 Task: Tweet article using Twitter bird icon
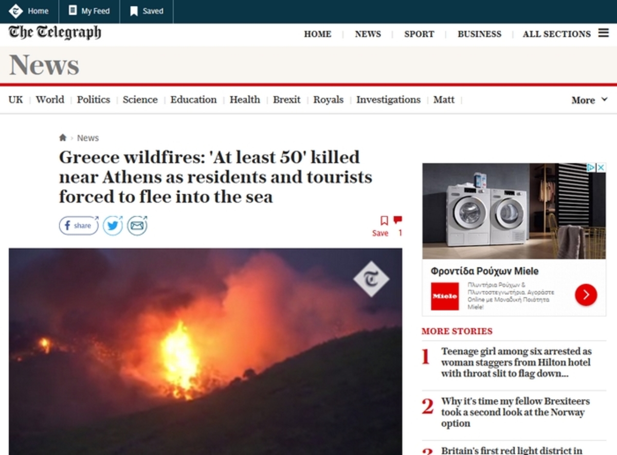click(113, 225)
